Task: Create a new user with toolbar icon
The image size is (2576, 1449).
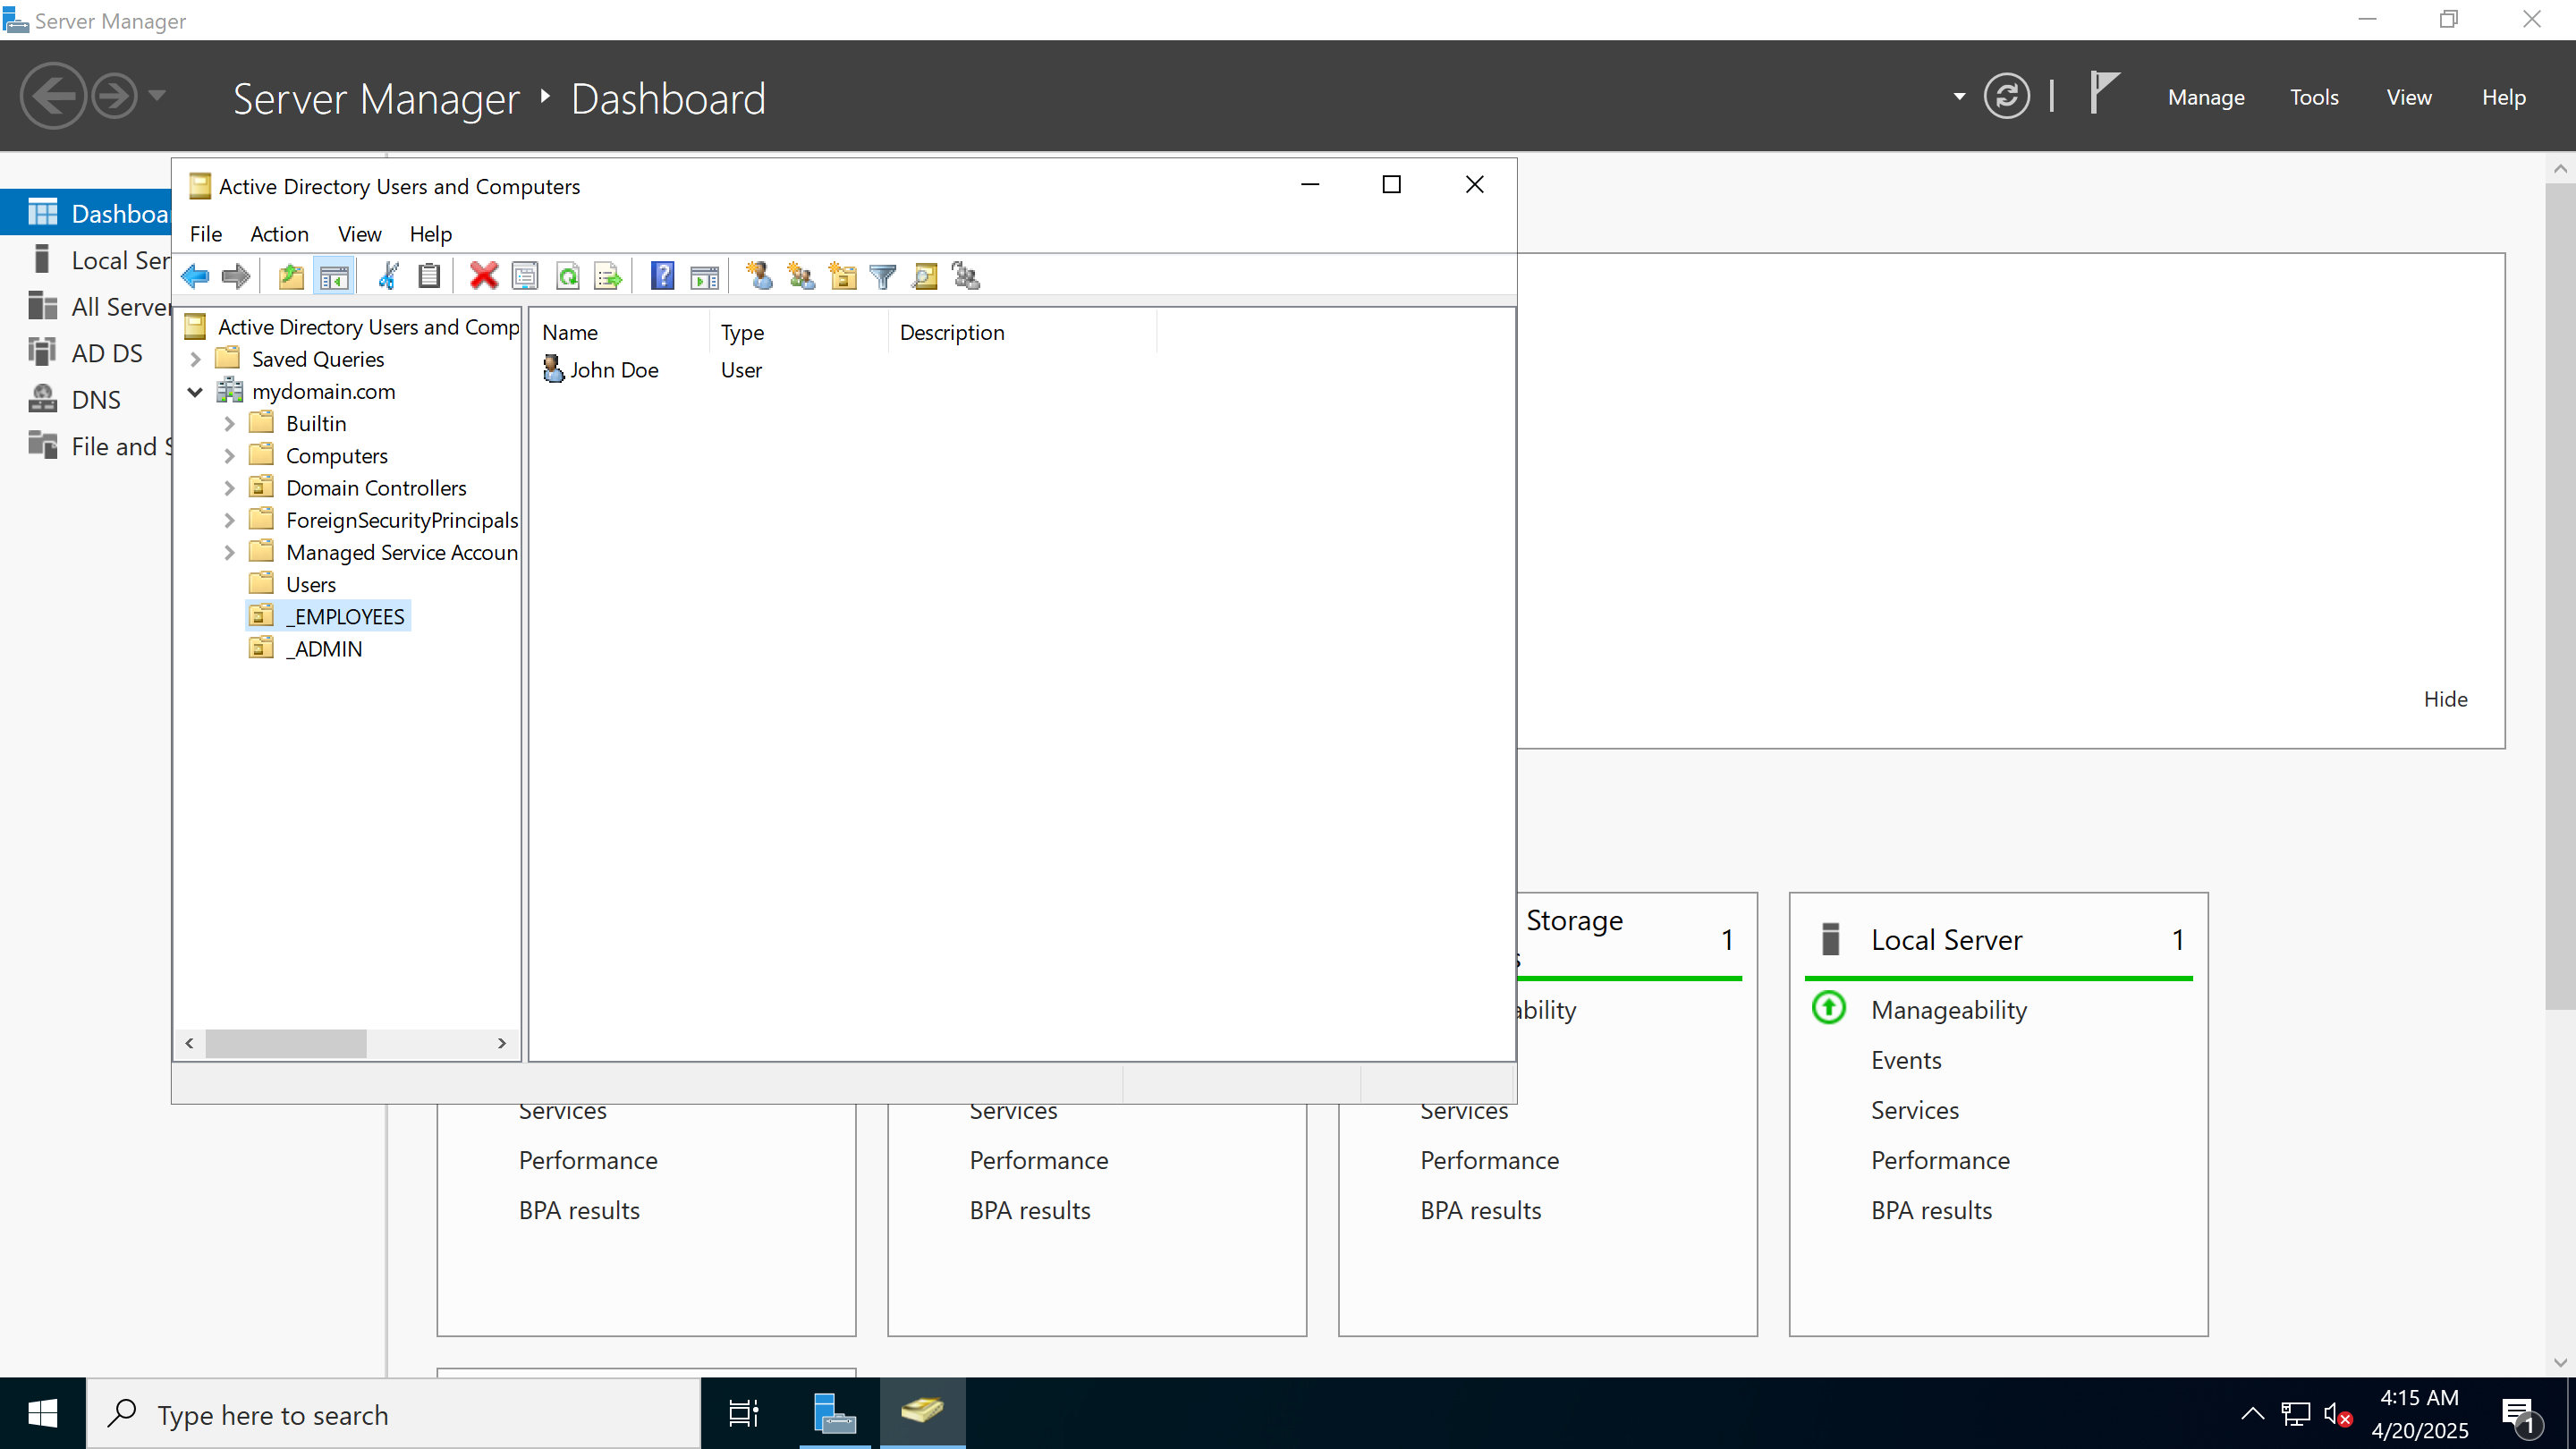Action: click(759, 276)
